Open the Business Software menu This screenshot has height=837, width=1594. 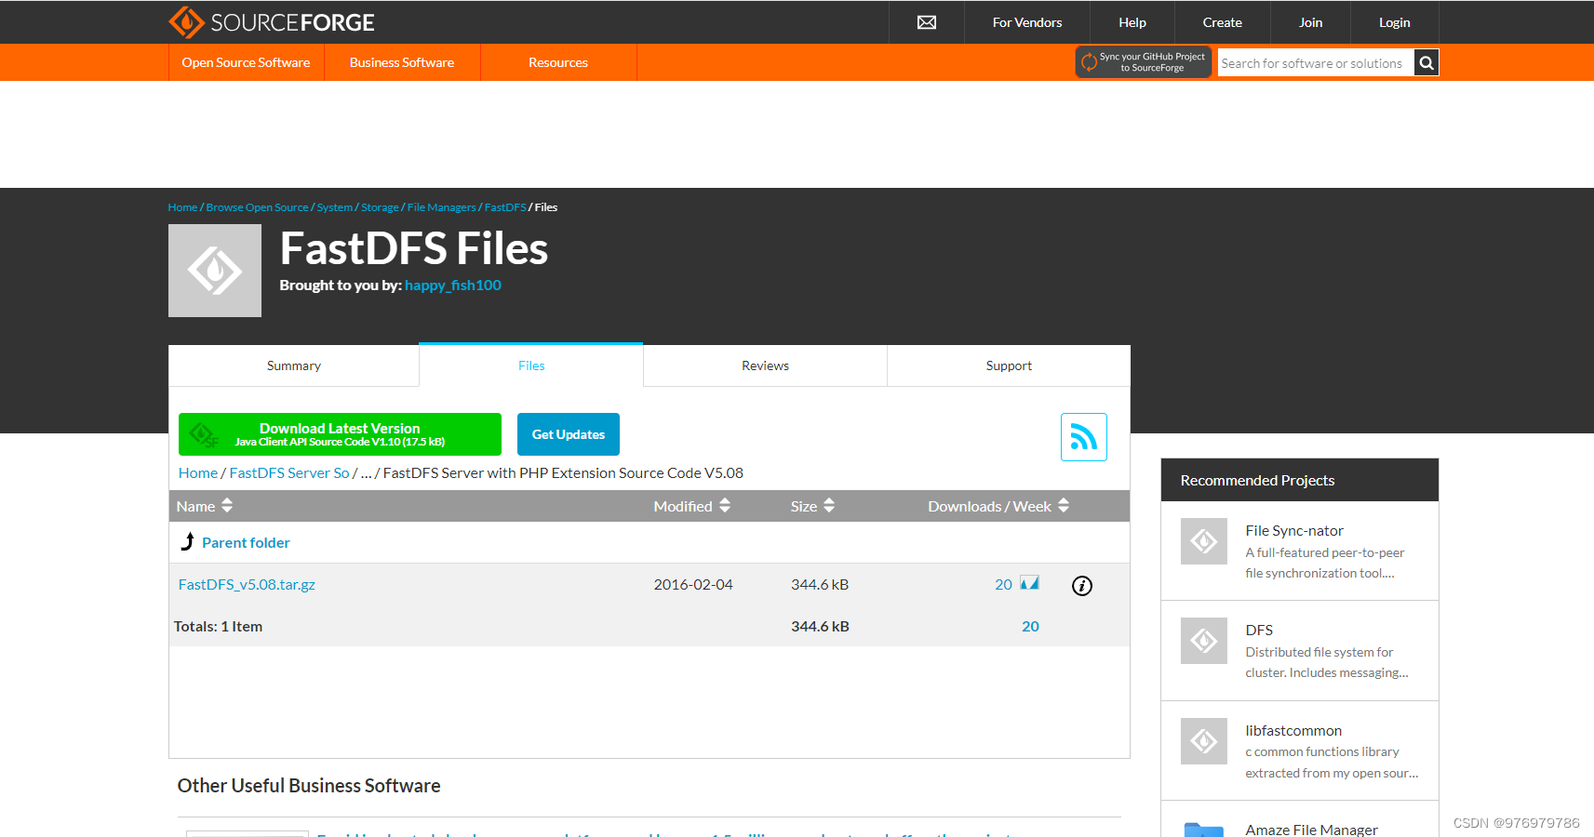pos(402,62)
